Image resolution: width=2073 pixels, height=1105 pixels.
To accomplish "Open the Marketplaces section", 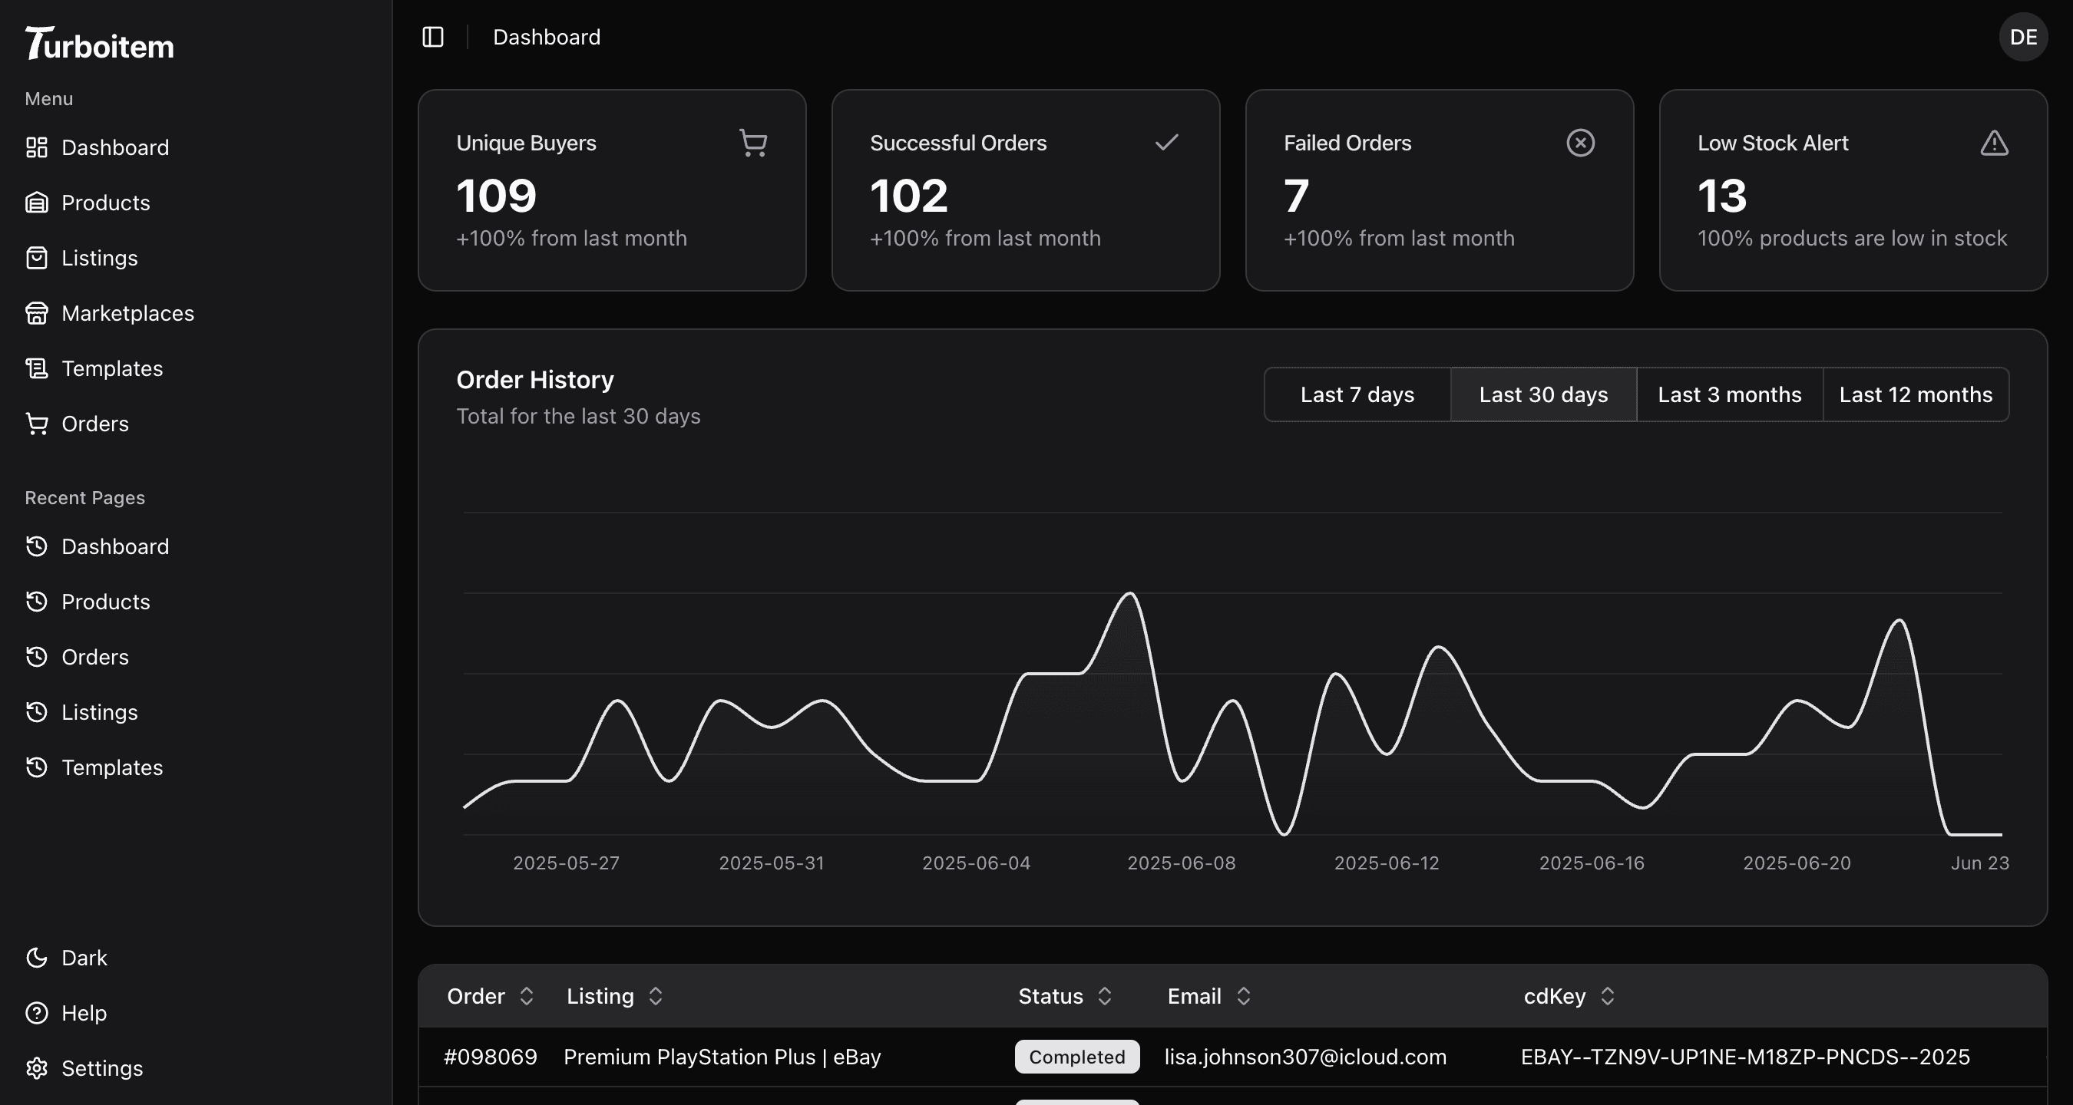I will (127, 314).
